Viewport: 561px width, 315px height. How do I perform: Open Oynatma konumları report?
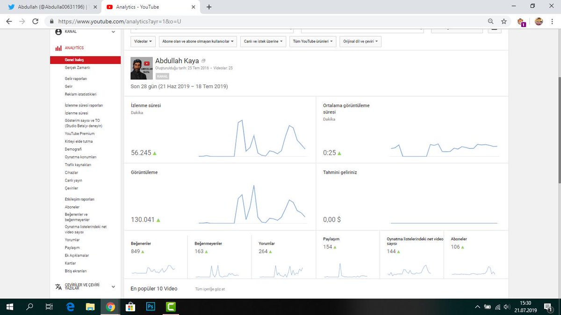(80, 157)
